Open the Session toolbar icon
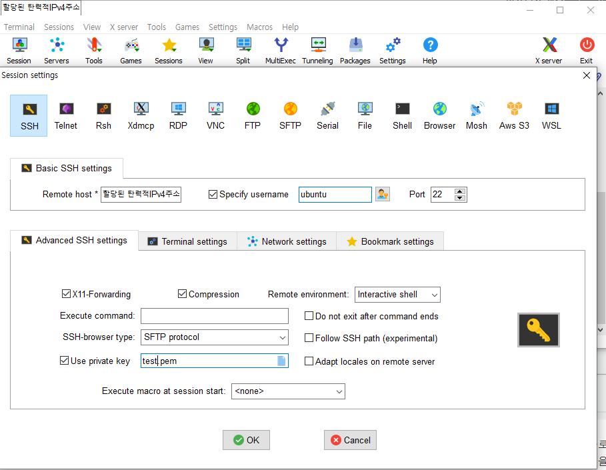This screenshot has height=470, width=606. pyautogui.click(x=19, y=51)
